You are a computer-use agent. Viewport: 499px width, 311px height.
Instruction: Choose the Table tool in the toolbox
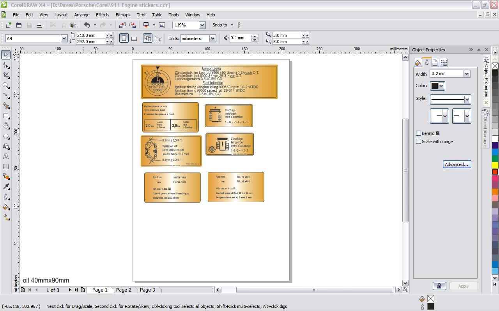6,166
